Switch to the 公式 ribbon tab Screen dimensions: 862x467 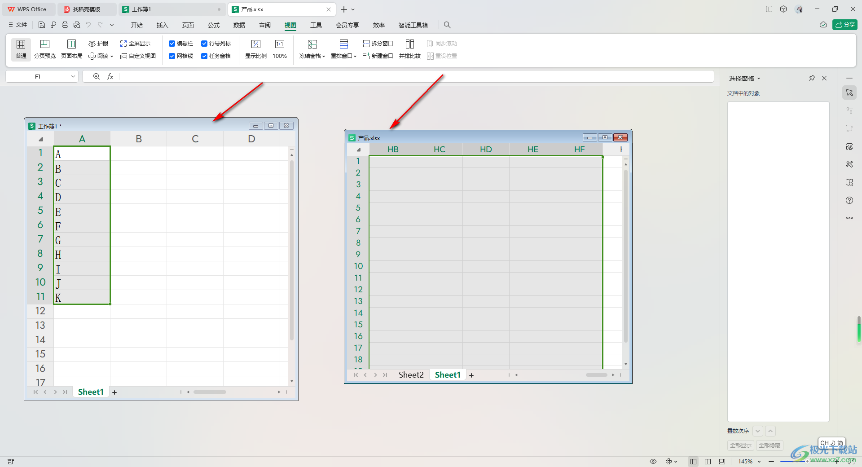(x=214, y=25)
